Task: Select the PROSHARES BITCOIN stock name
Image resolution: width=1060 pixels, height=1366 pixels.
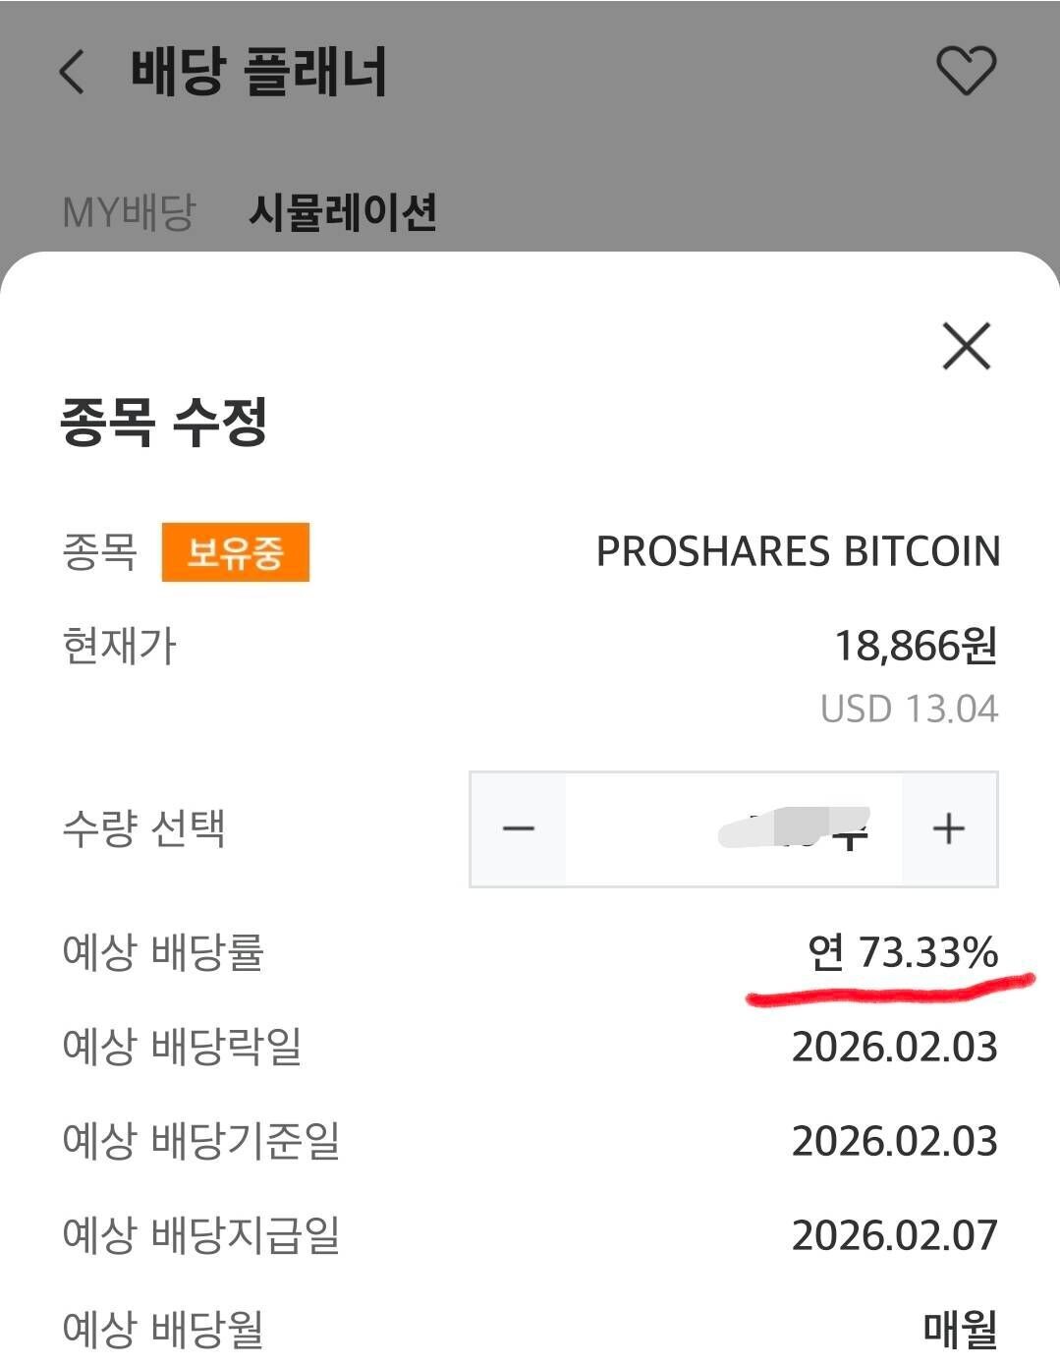Action: coord(796,551)
